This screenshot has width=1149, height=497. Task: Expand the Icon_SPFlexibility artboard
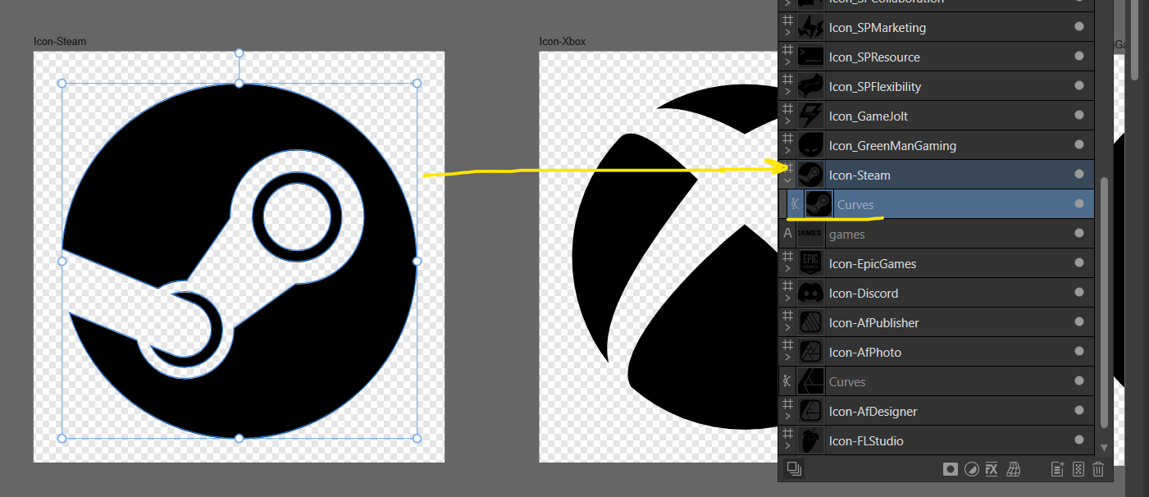click(x=787, y=93)
